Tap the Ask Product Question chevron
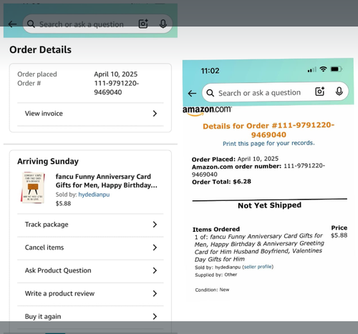Screen dimensions: 358x334 point(155,270)
